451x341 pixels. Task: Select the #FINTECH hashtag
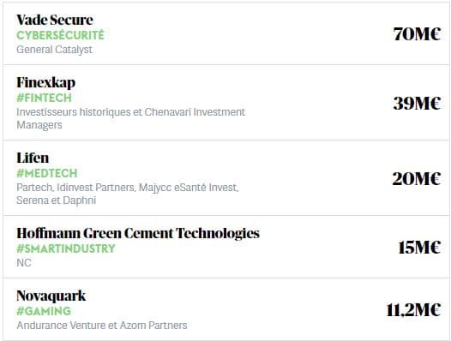pos(44,98)
